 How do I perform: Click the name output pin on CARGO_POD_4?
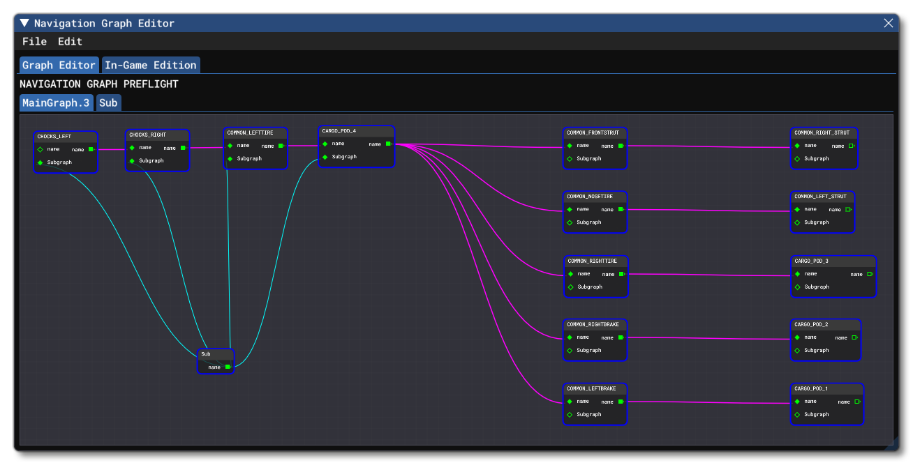tap(388, 144)
